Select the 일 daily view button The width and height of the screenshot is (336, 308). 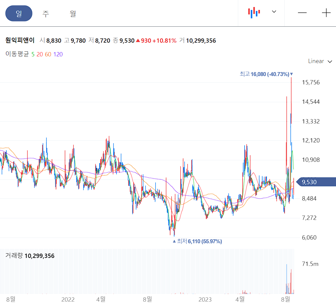(19, 13)
